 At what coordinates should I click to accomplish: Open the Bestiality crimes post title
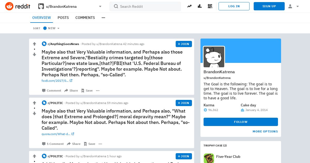point(112,63)
